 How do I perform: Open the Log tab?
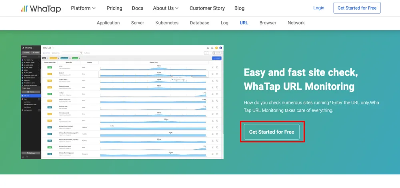[224, 23]
